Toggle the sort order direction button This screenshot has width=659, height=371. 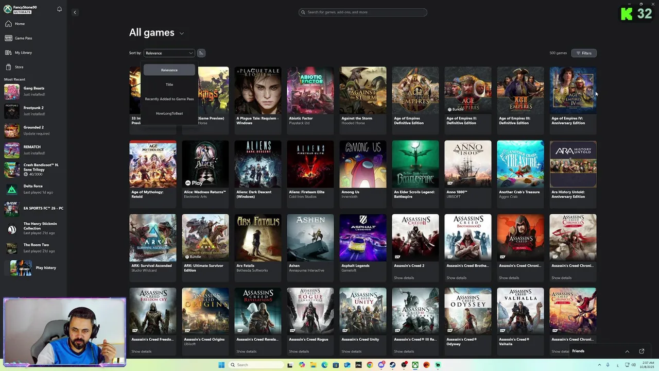201,53
